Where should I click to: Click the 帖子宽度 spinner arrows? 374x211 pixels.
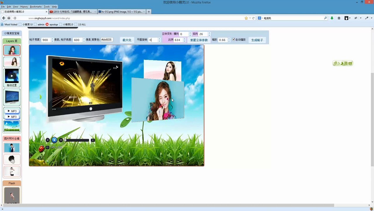[52, 40]
